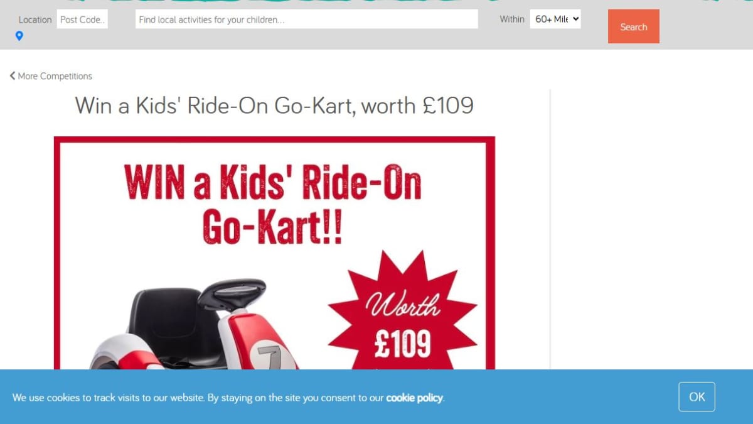
Task: Click the go-kart steering wheel in picture
Action: (x=231, y=294)
